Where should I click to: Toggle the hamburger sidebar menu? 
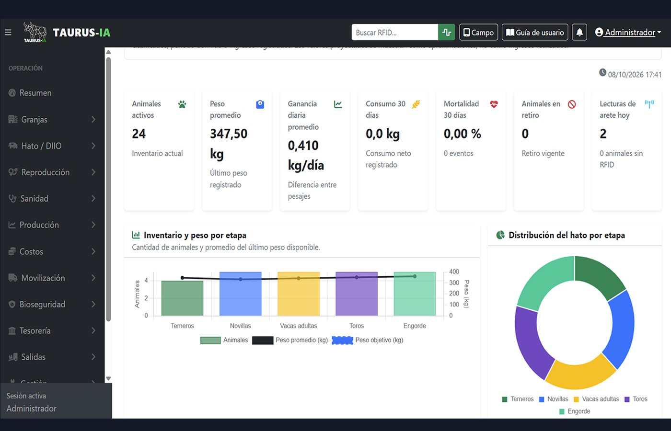point(8,32)
